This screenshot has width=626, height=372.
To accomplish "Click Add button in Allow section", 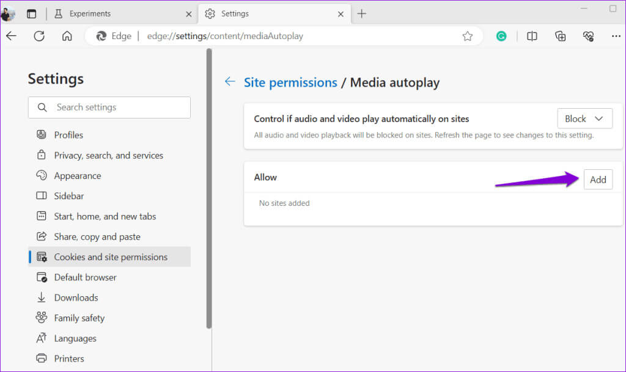I will [598, 180].
